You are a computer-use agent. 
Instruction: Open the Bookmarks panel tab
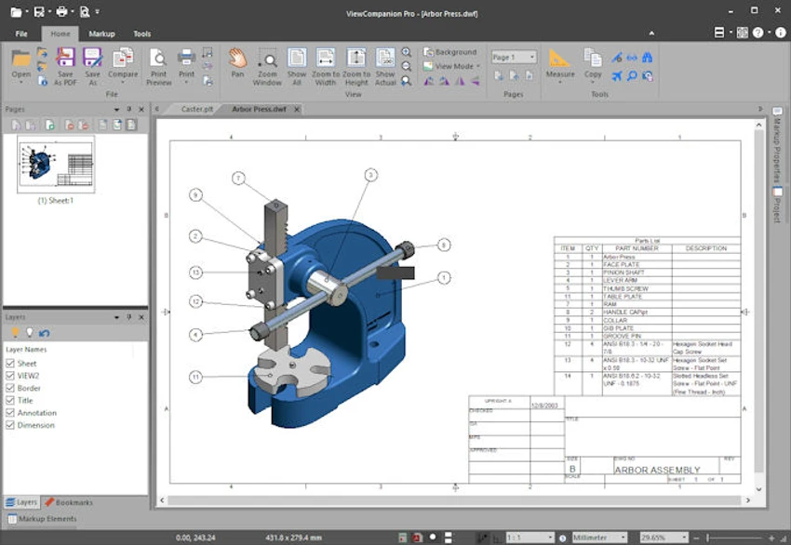(x=69, y=502)
